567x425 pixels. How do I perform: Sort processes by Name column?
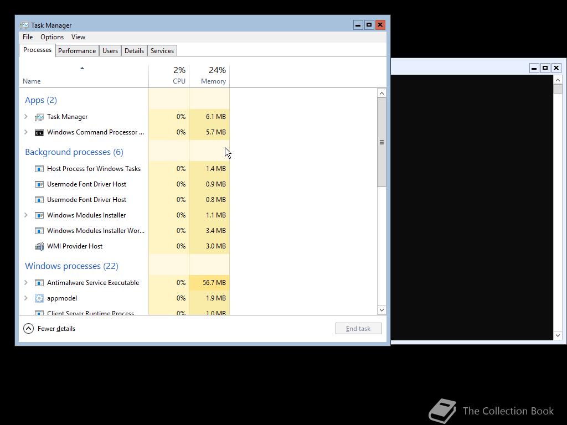point(84,76)
